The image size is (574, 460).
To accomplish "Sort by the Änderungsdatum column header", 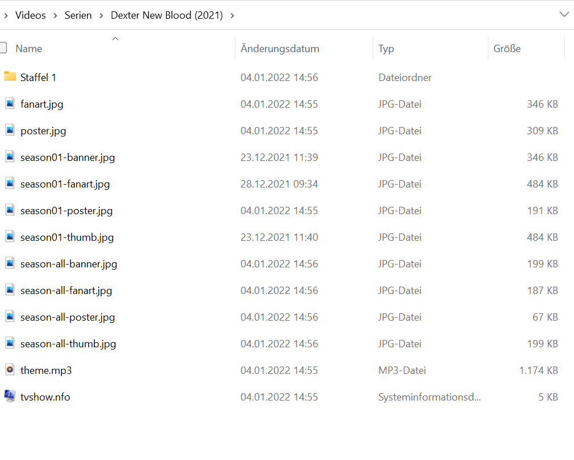I will pyautogui.click(x=280, y=49).
